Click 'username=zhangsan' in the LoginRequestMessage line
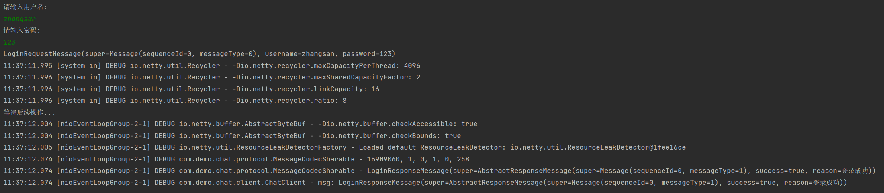Screen dimensions: 884x193 pyautogui.click(x=299, y=54)
